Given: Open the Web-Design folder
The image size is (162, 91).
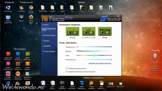Looking at the screenshot, I should pyautogui.click(x=43, y=9).
